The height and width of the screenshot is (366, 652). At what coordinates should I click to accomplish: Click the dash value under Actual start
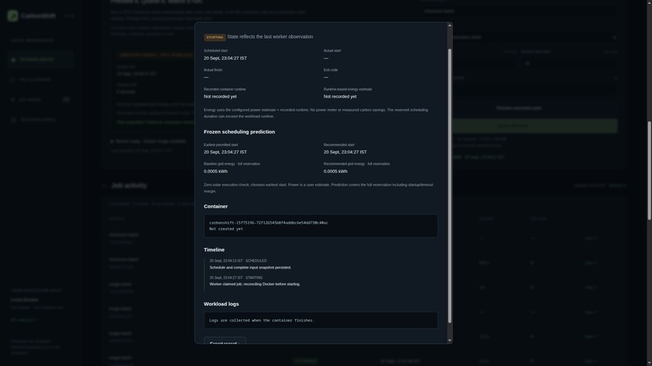[x=325, y=58]
